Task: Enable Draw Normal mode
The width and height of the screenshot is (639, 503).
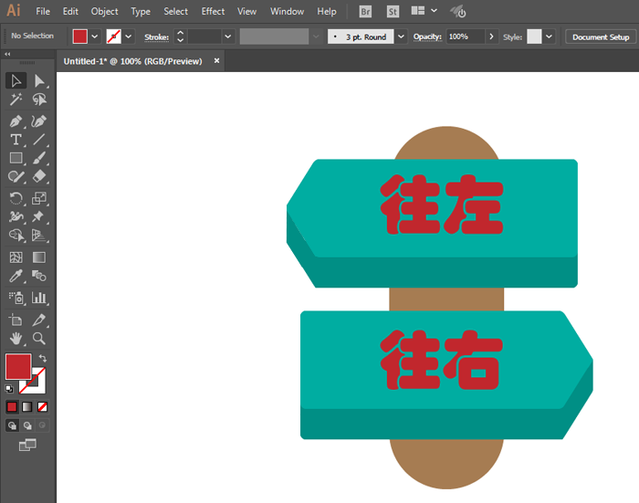Action: [x=12, y=425]
